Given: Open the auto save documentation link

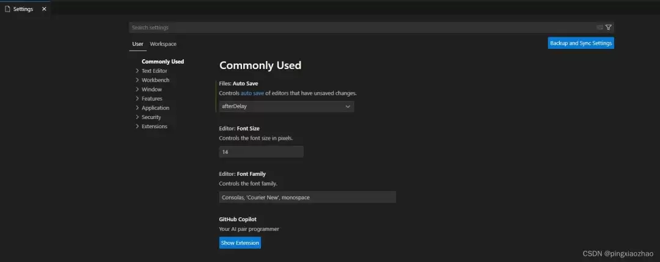Looking at the screenshot, I should [252, 93].
